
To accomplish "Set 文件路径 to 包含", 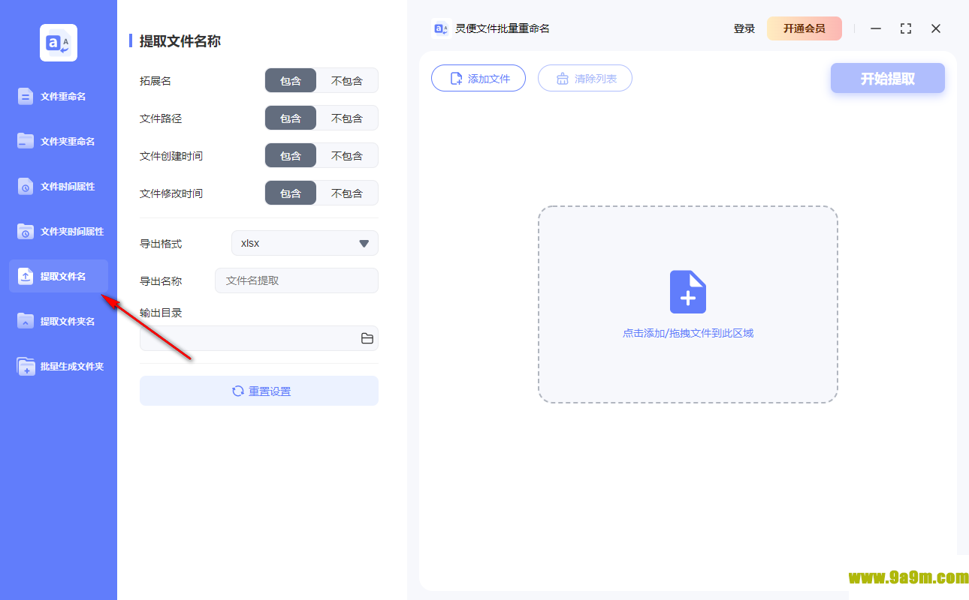I will click(x=291, y=118).
